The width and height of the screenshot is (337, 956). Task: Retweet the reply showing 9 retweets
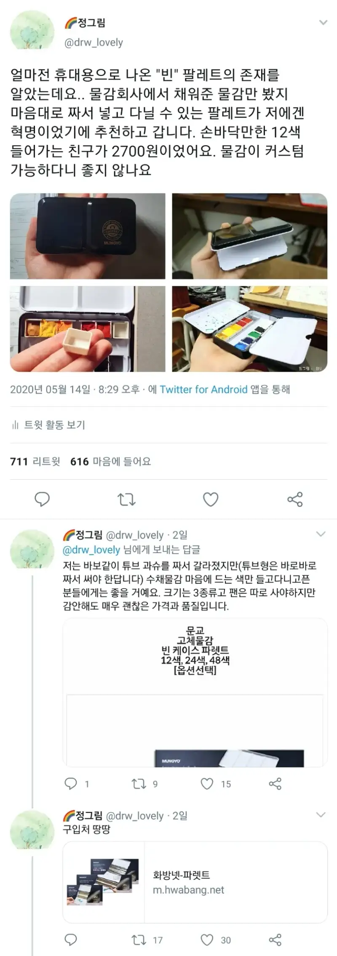pyautogui.click(x=139, y=784)
